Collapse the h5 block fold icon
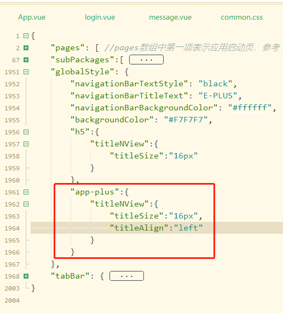The height and width of the screenshot is (313, 283). [26, 132]
